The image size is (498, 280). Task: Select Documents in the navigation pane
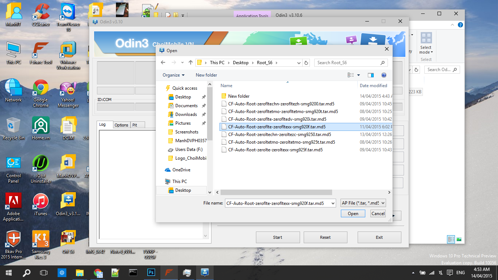click(x=186, y=106)
